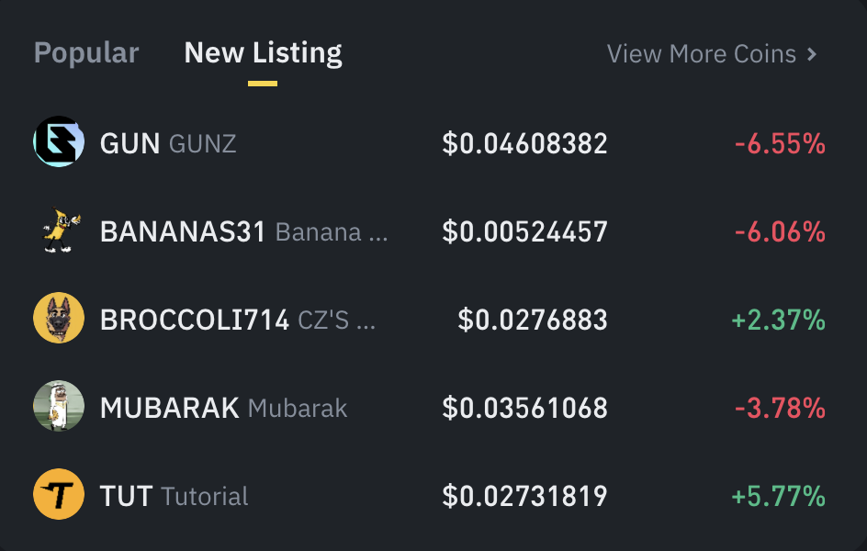This screenshot has width=867, height=551.
Task: Click the BANANAS31 price $0.00524457
Action: tap(524, 231)
